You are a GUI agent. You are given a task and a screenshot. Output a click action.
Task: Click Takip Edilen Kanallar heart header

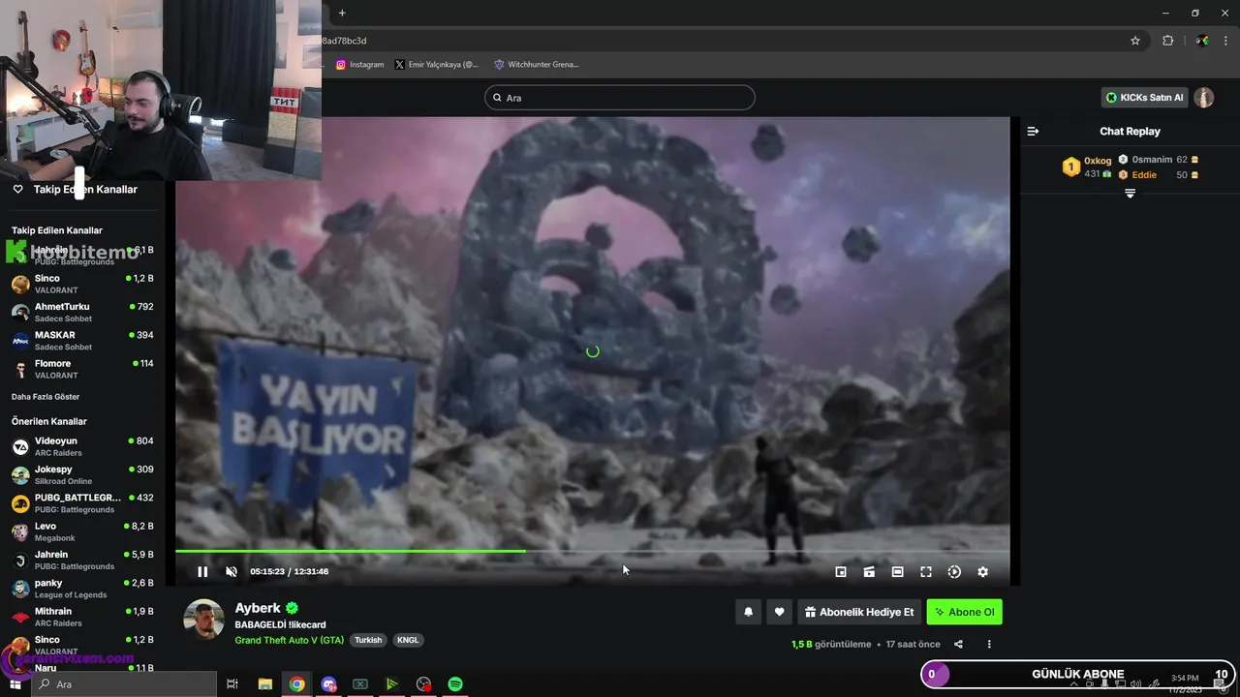(x=76, y=190)
